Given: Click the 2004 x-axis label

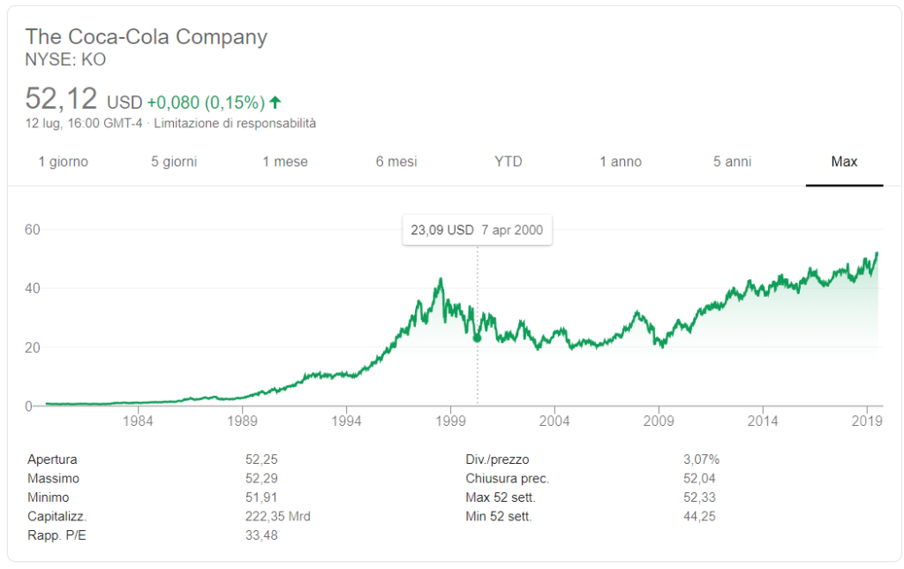Looking at the screenshot, I should point(554,421).
